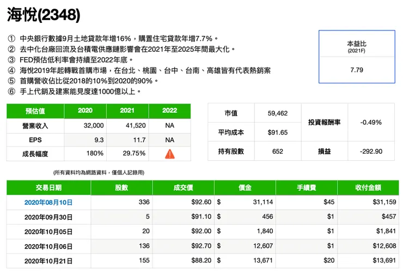Select revenue value 41,520
This screenshot has height=273, width=403.
pyautogui.click(x=136, y=125)
